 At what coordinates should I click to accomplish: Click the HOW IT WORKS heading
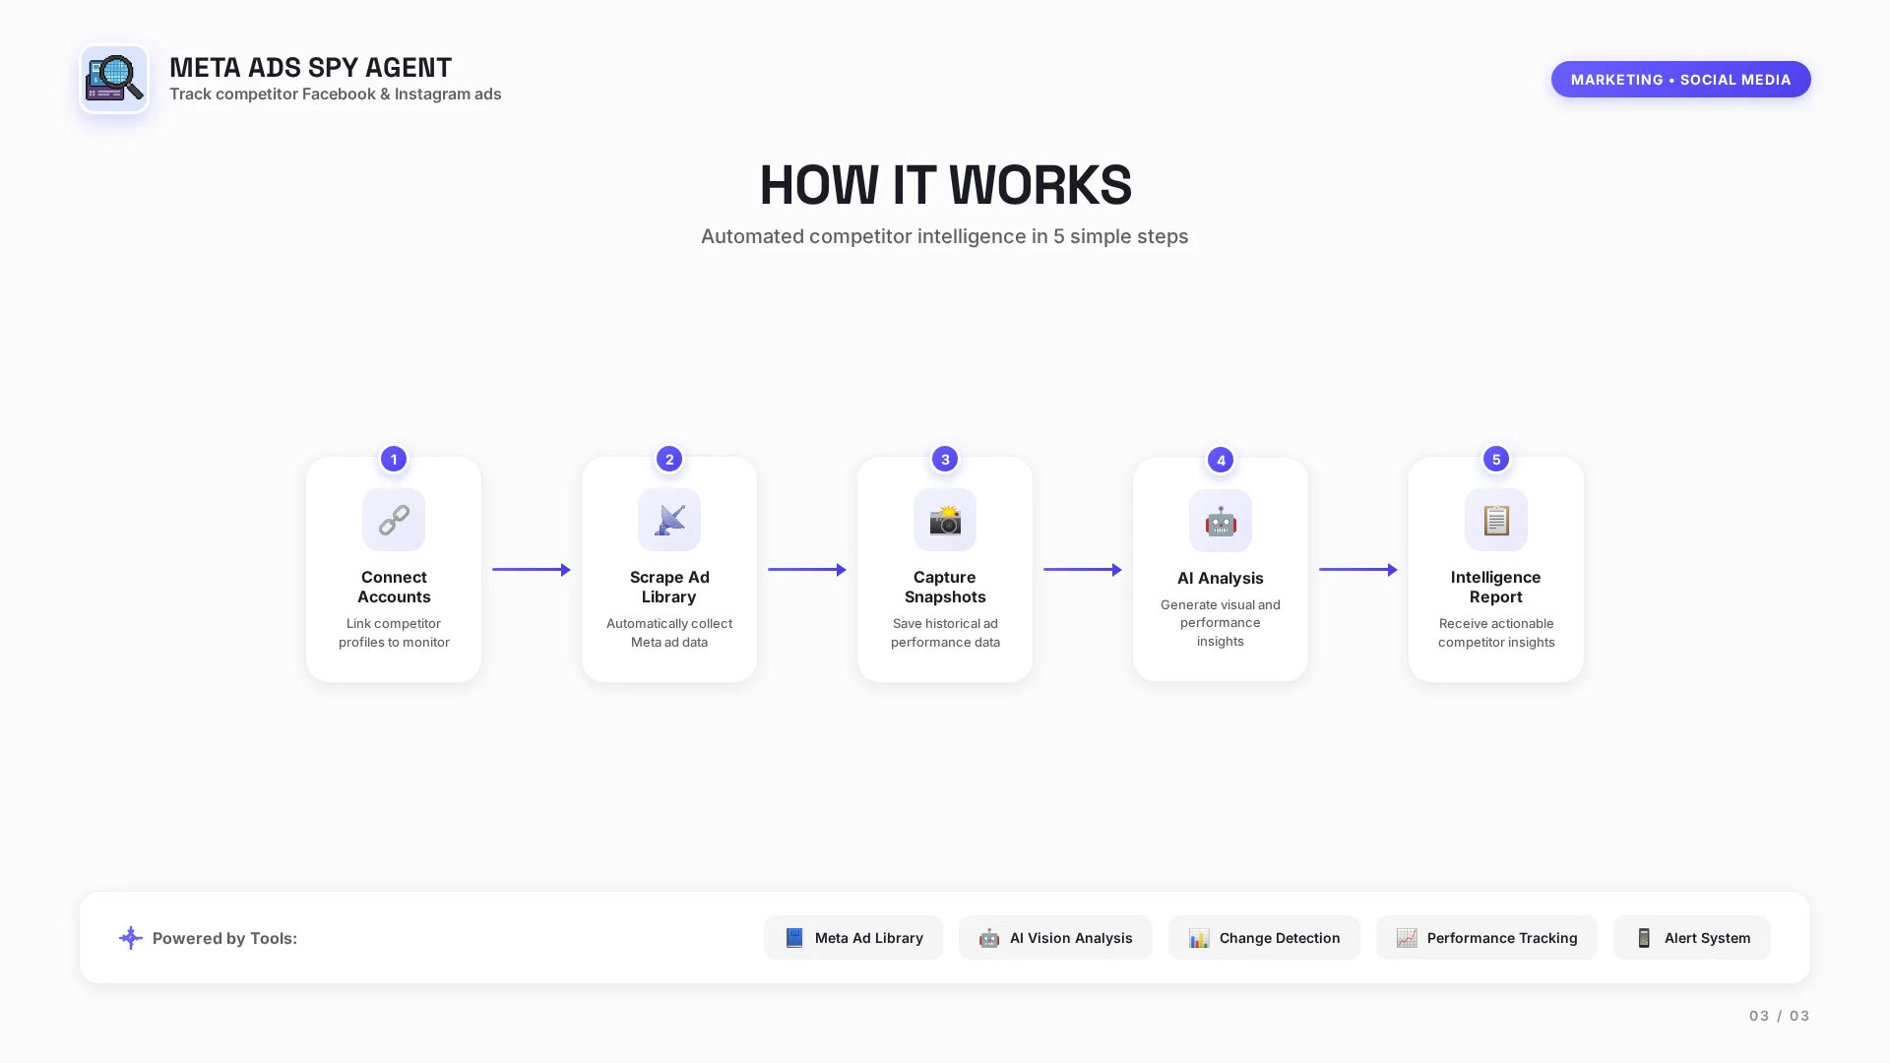point(945,185)
